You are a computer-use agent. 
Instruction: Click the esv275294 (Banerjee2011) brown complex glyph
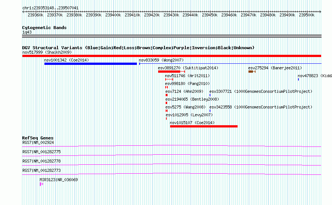pos(252,72)
